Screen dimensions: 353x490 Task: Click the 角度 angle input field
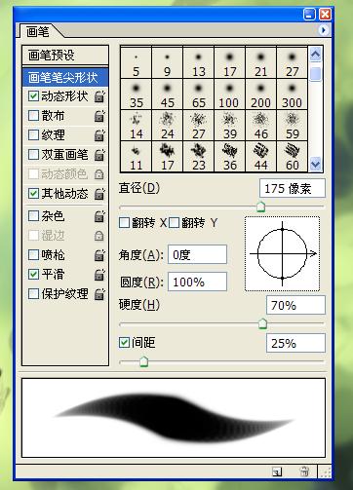(197, 254)
